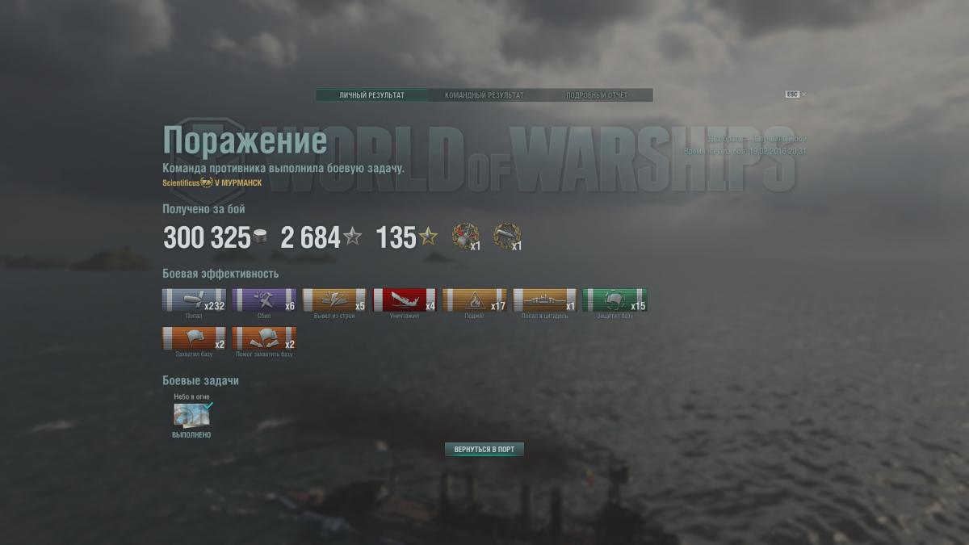Click the 'Помог захватить базу' assist ribbon
This screenshot has height=545, width=969.
click(264, 338)
